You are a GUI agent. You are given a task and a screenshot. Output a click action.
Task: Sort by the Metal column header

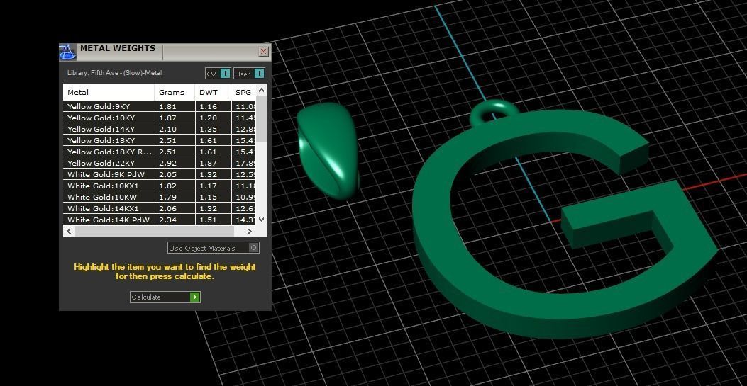point(109,92)
